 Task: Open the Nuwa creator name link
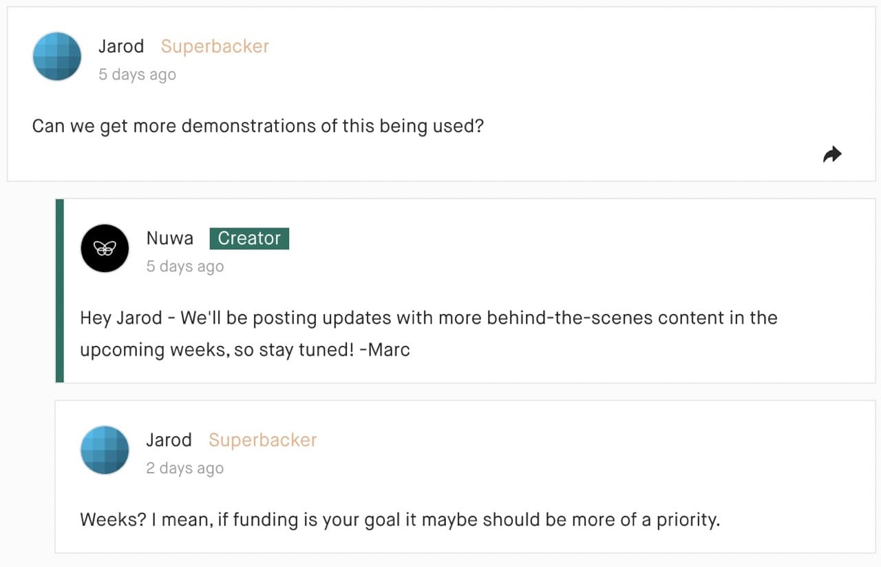click(169, 238)
